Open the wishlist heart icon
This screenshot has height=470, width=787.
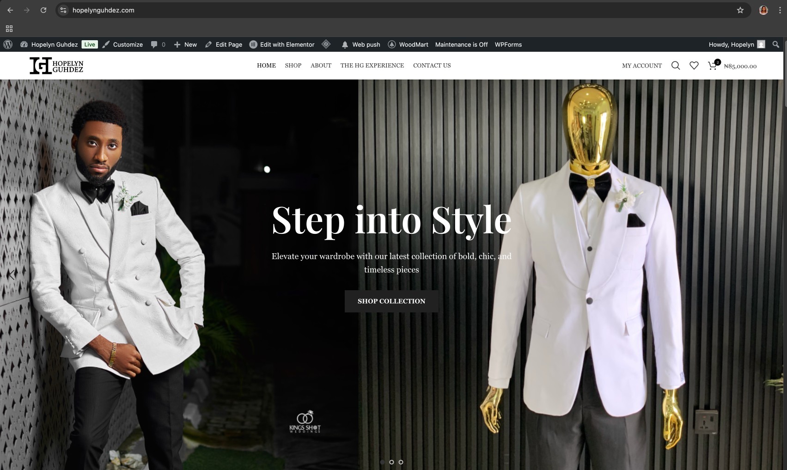tap(694, 66)
